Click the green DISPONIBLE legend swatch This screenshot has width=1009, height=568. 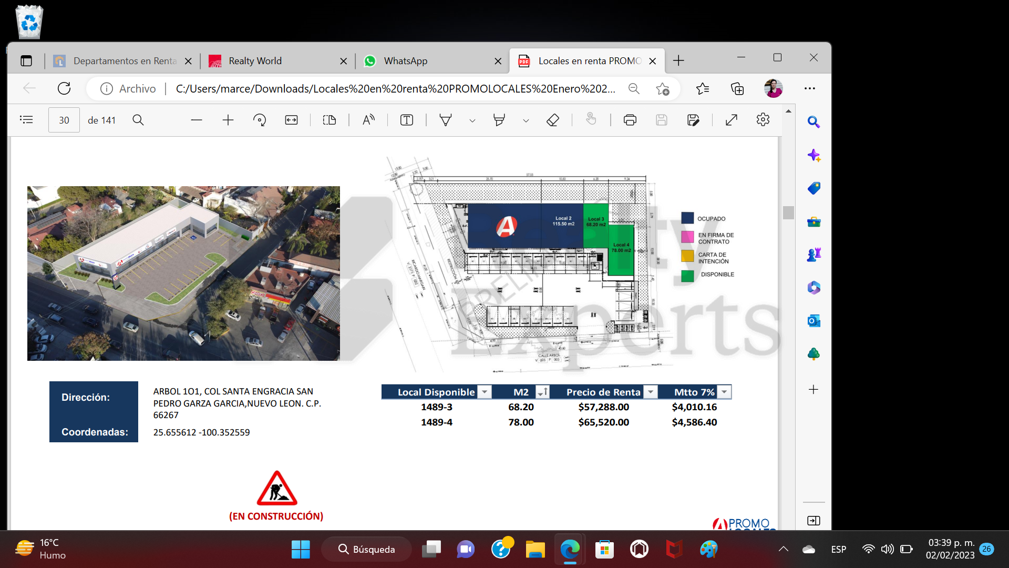(x=687, y=276)
